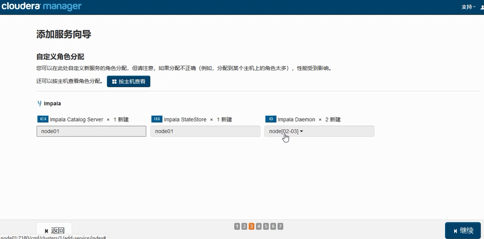
Task: Click the ICS role badge icon
Action: [43, 119]
